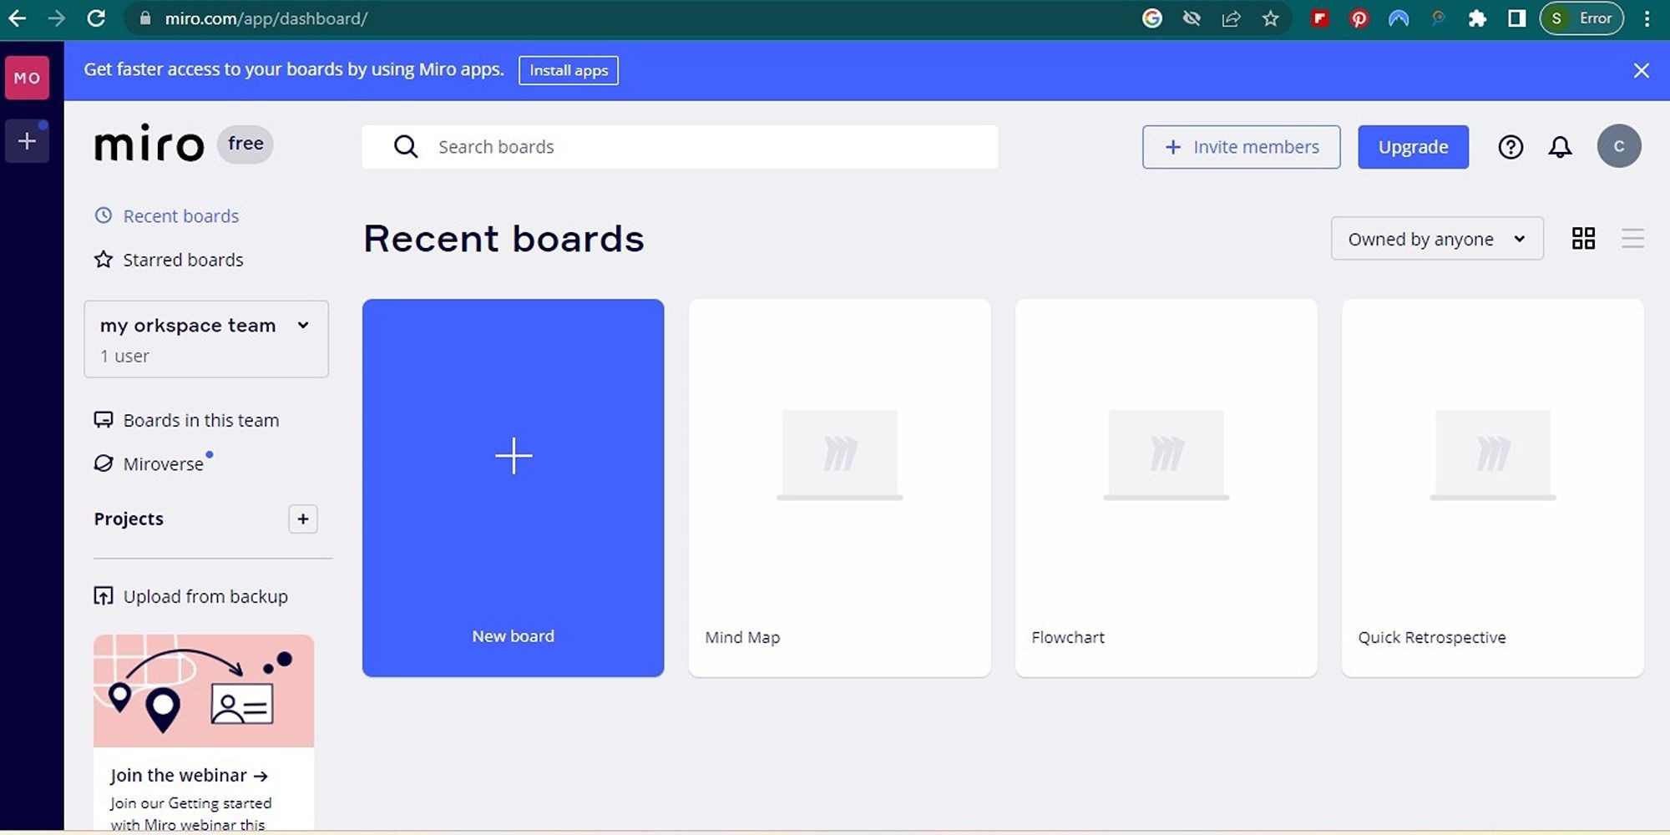Click Invite members button
The width and height of the screenshot is (1670, 835).
click(1241, 147)
